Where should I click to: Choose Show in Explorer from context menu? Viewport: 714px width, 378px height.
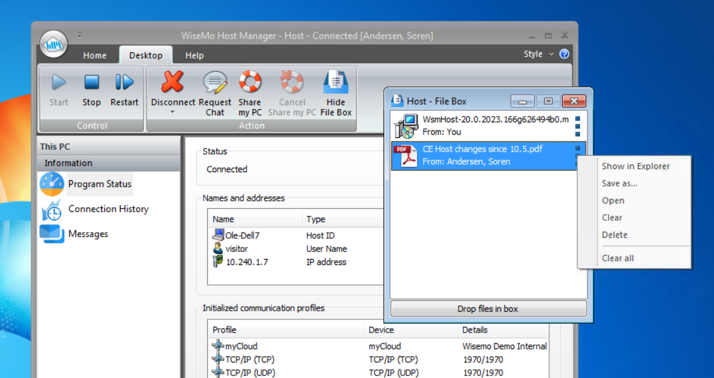point(635,167)
